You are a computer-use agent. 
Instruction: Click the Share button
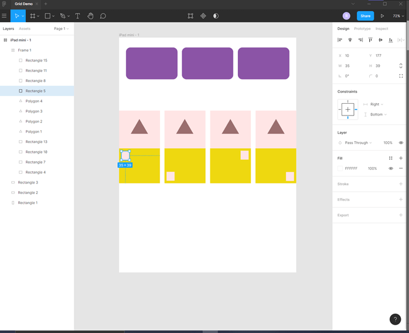point(365,16)
